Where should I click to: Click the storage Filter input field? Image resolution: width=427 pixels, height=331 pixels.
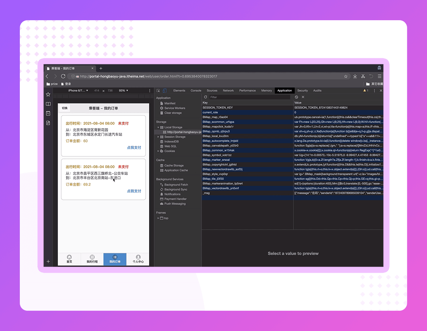pos(250,97)
